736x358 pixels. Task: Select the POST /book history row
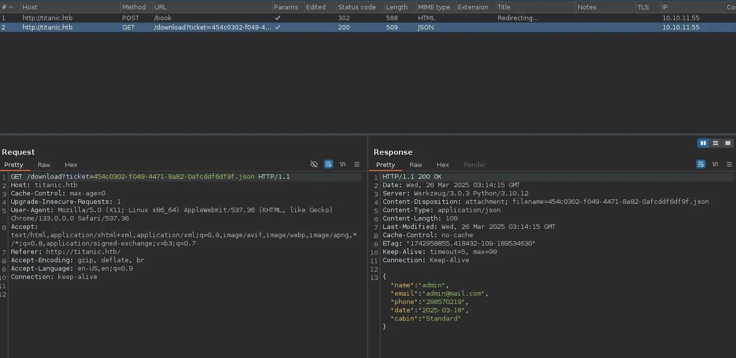click(x=368, y=18)
